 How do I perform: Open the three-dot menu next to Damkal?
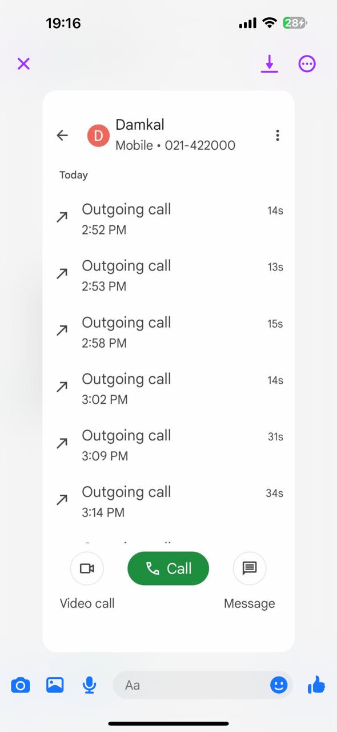click(278, 135)
